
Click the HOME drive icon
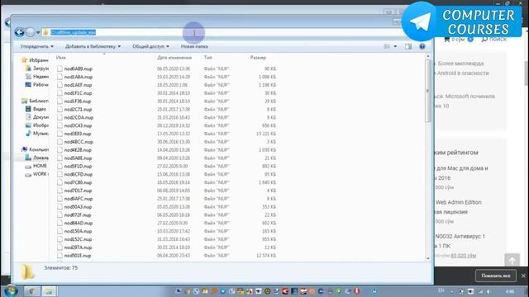[28, 166]
